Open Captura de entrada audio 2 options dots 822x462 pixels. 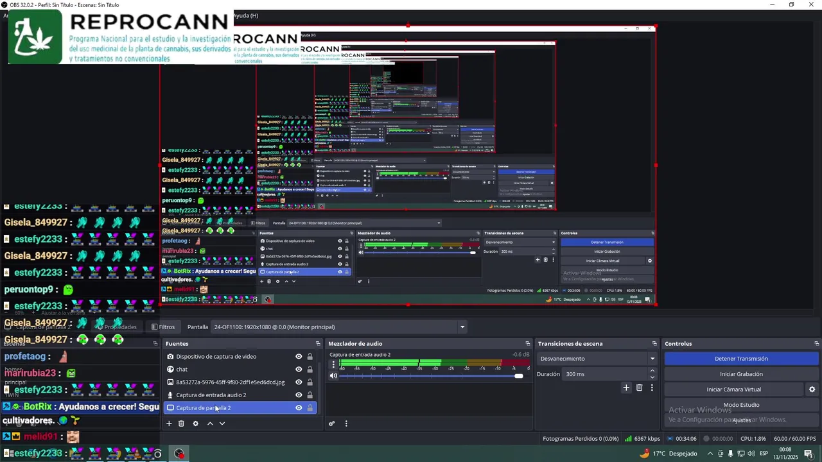(333, 364)
